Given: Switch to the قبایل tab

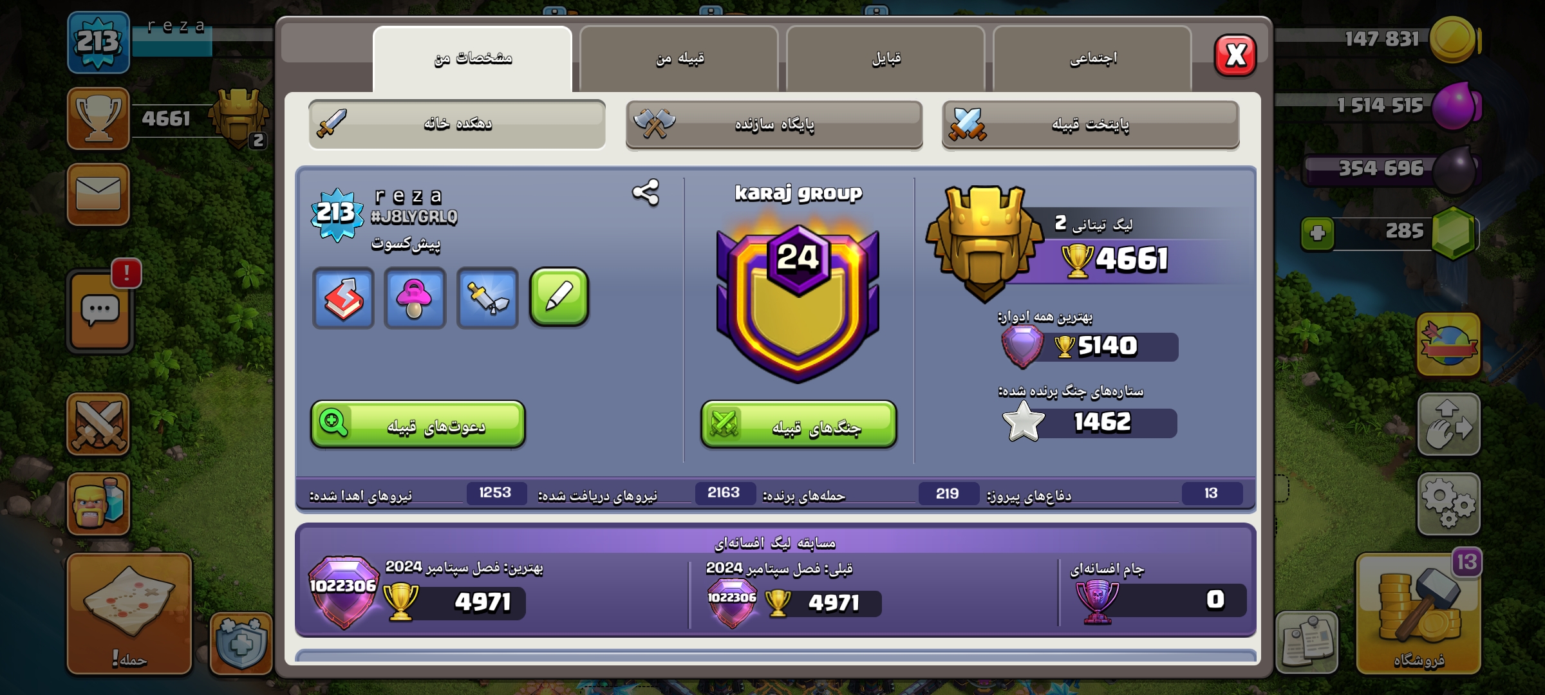Looking at the screenshot, I should (886, 59).
